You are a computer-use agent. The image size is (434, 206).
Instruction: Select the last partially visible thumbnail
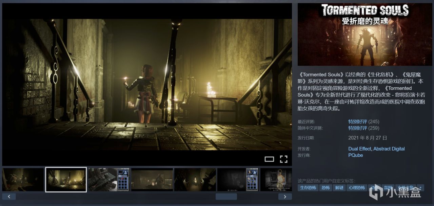276,180
